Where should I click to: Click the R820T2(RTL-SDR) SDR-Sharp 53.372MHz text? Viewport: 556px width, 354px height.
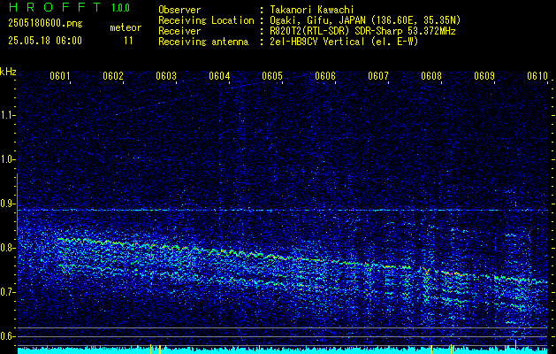coord(362,31)
